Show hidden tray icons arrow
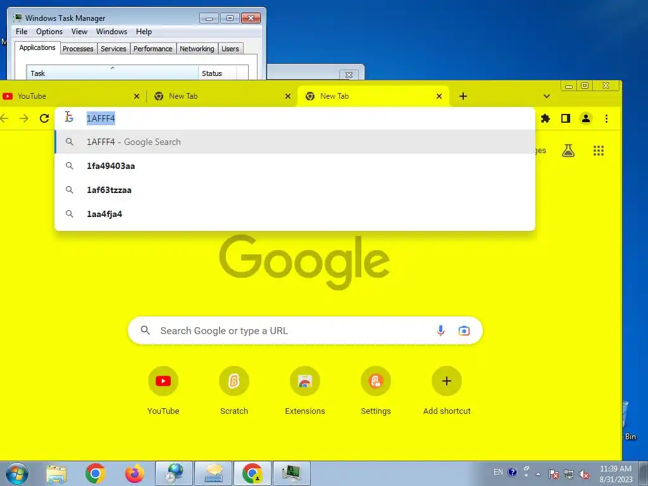 [538, 474]
